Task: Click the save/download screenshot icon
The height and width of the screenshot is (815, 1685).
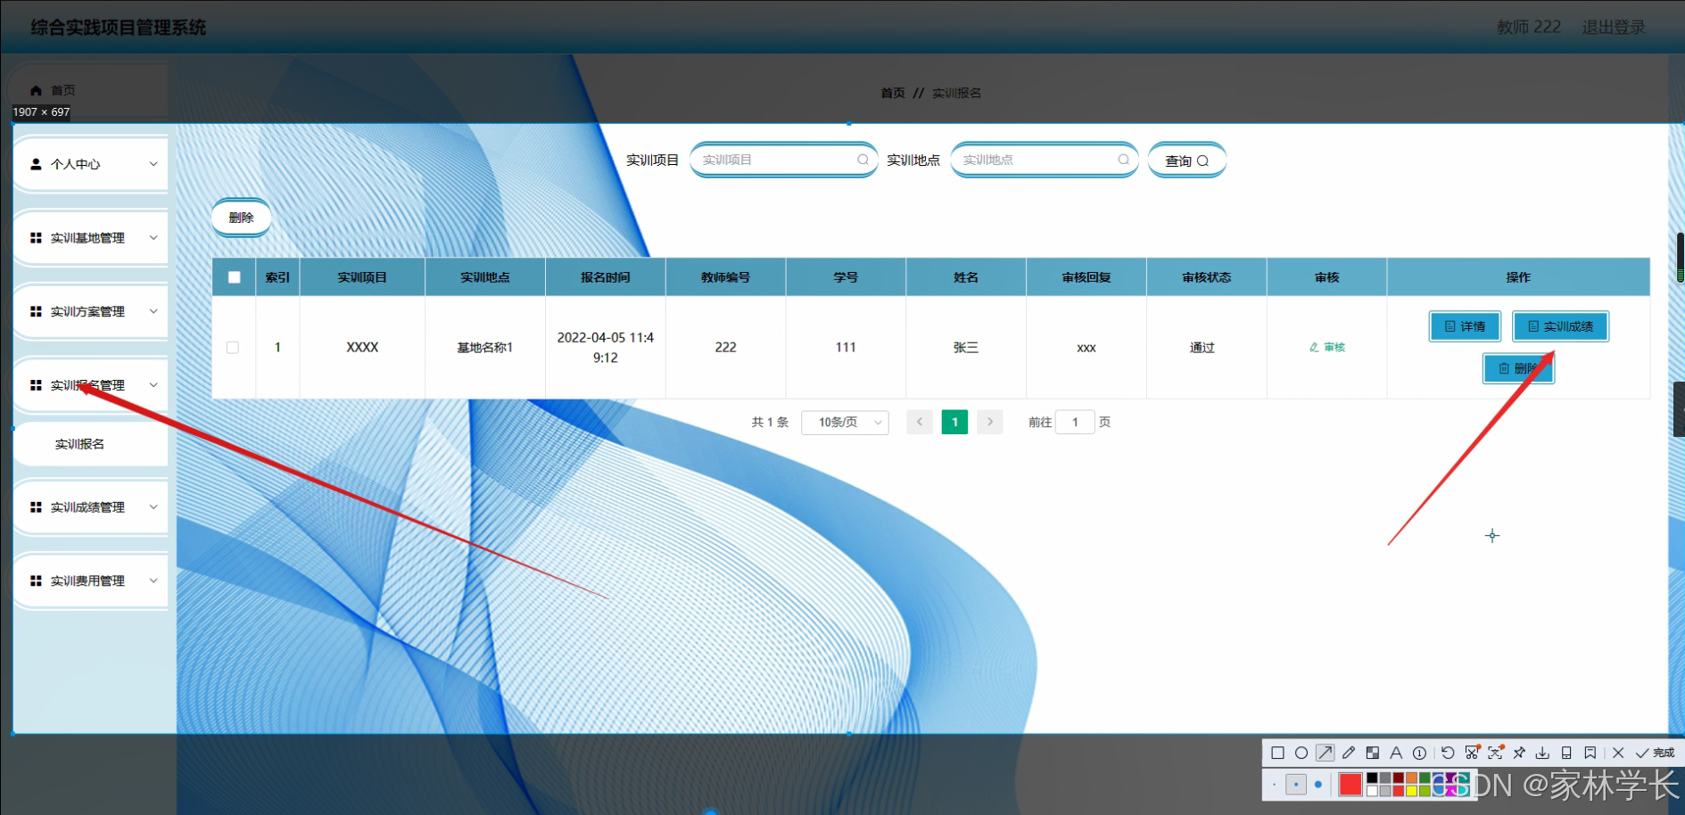Action: pyautogui.click(x=1543, y=753)
